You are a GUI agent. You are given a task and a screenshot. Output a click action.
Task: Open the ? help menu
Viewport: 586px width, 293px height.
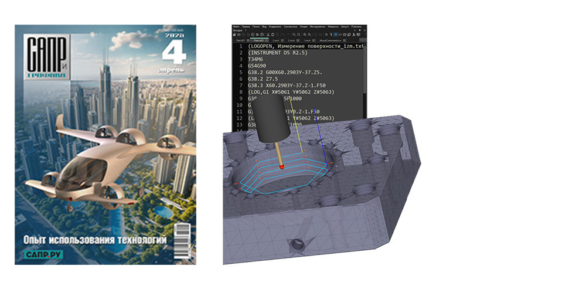coord(246,30)
